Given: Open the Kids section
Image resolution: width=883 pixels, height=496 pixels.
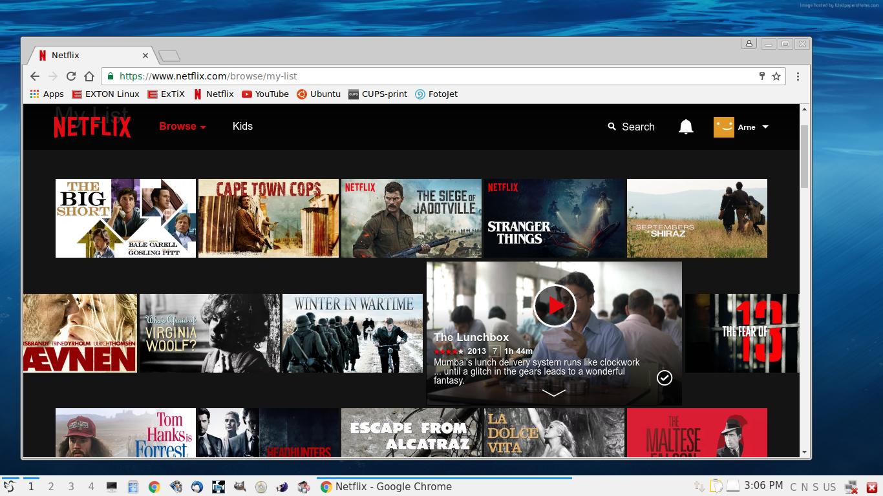Looking at the screenshot, I should tap(242, 126).
